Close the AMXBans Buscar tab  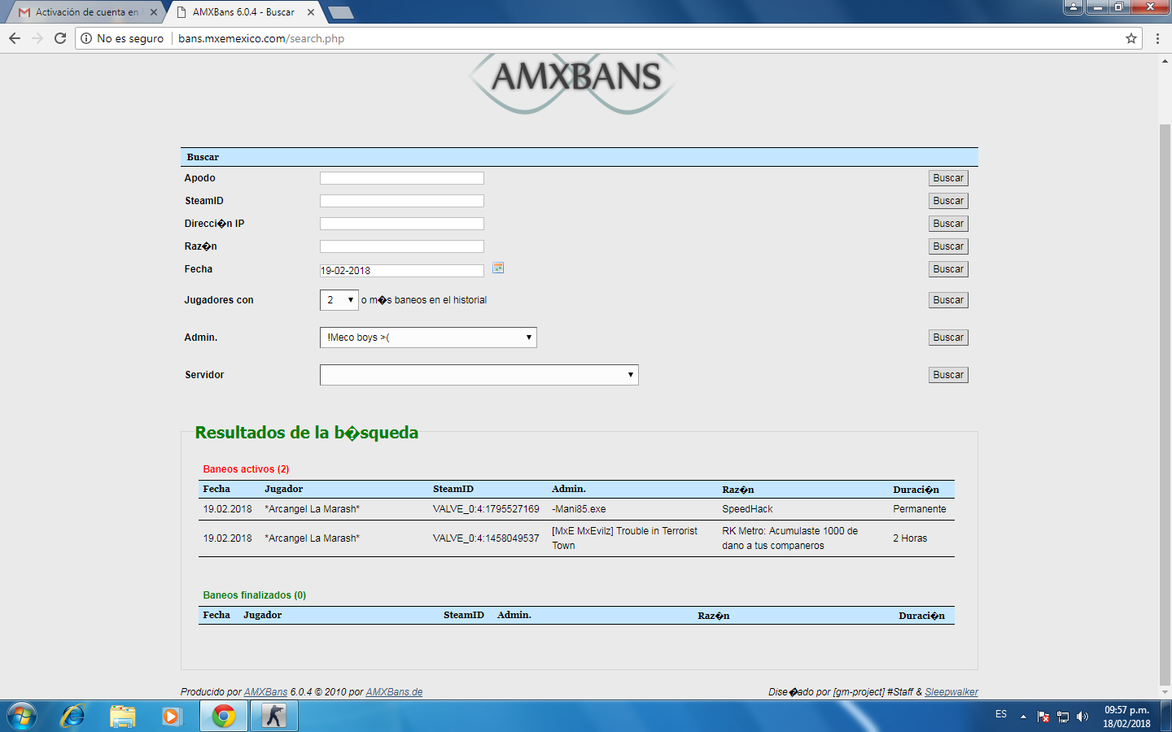[311, 12]
